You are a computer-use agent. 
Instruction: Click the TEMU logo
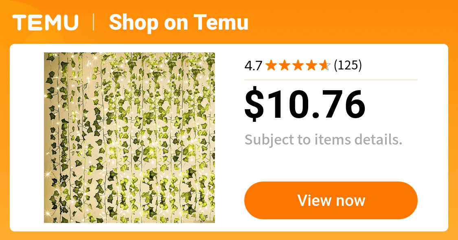point(45,22)
